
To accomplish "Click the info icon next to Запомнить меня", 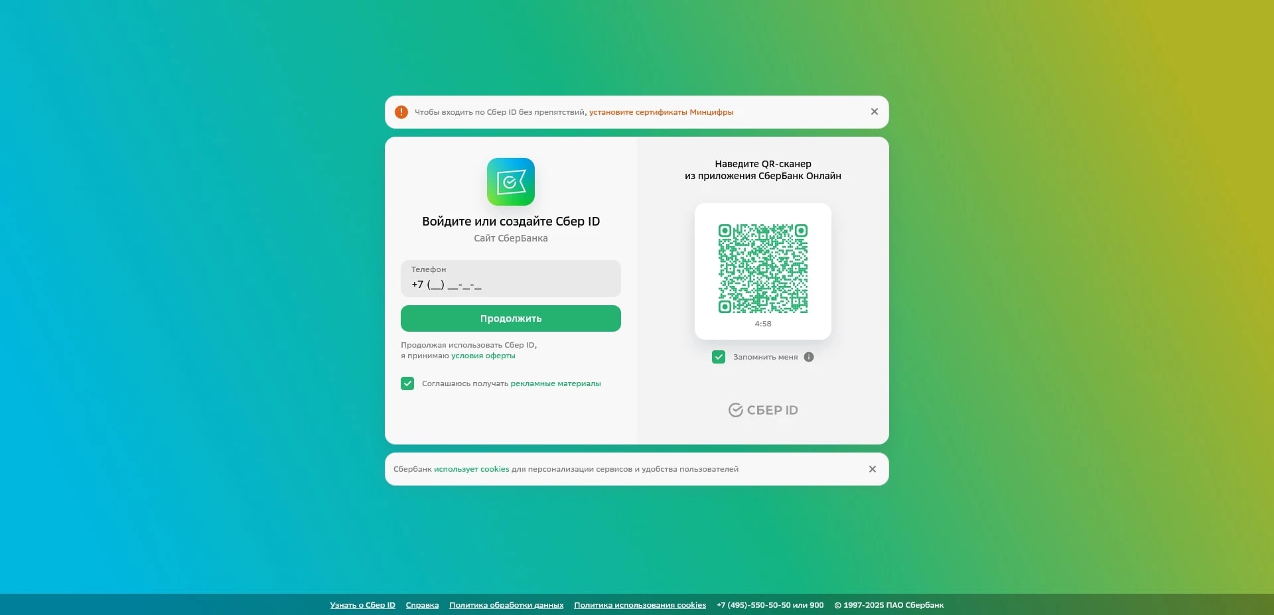I will click(x=809, y=357).
